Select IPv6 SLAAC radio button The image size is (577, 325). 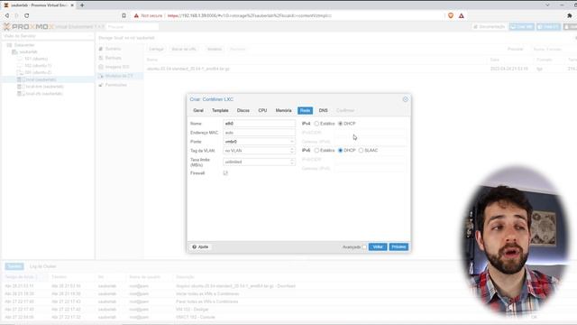[x=361, y=151]
